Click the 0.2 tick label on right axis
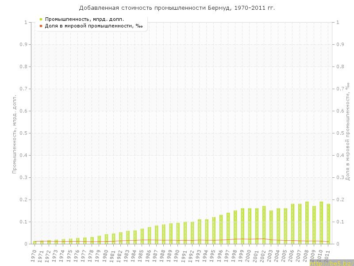The image size is (354, 266). click(341, 199)
